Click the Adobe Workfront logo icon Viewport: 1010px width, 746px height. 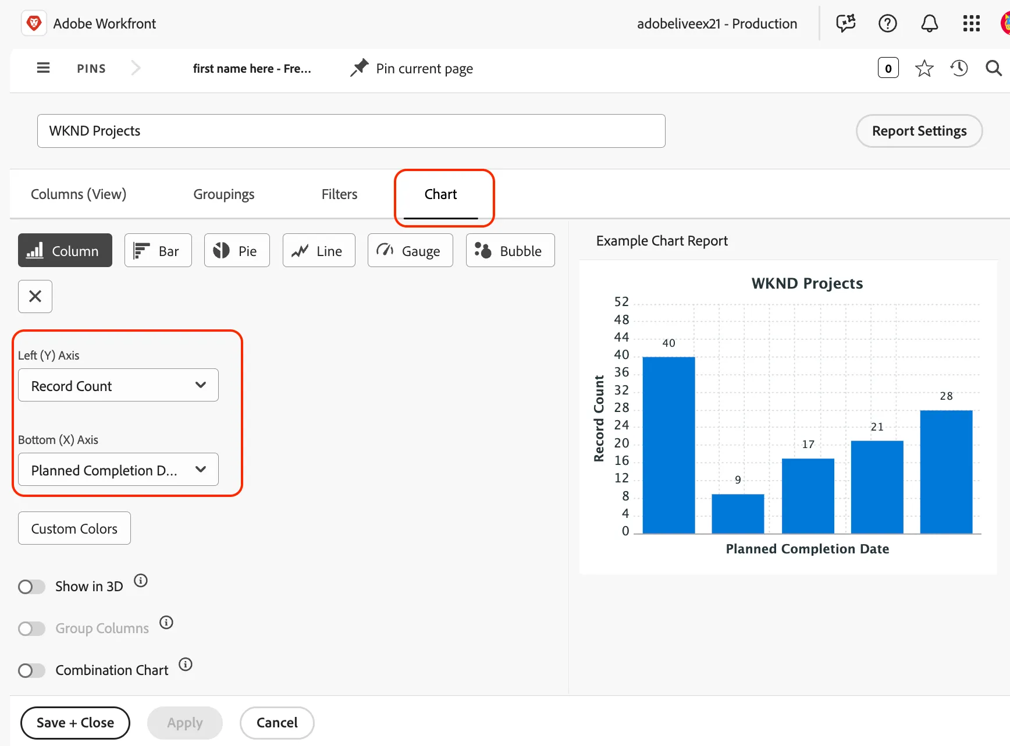(34, 23)
